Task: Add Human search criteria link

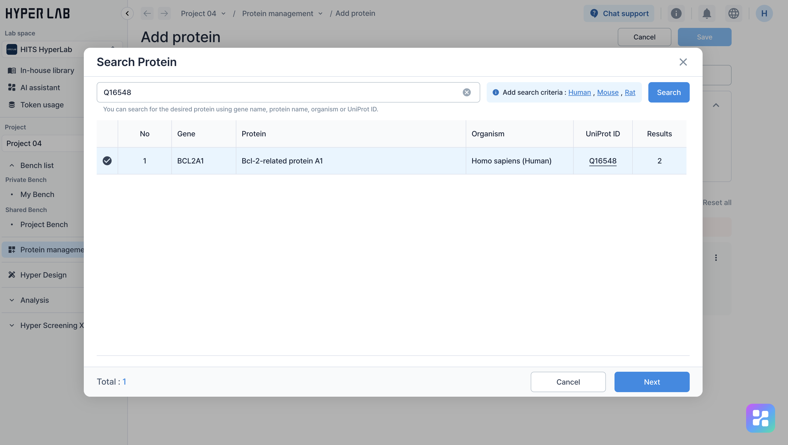Action: coord(579,92)
